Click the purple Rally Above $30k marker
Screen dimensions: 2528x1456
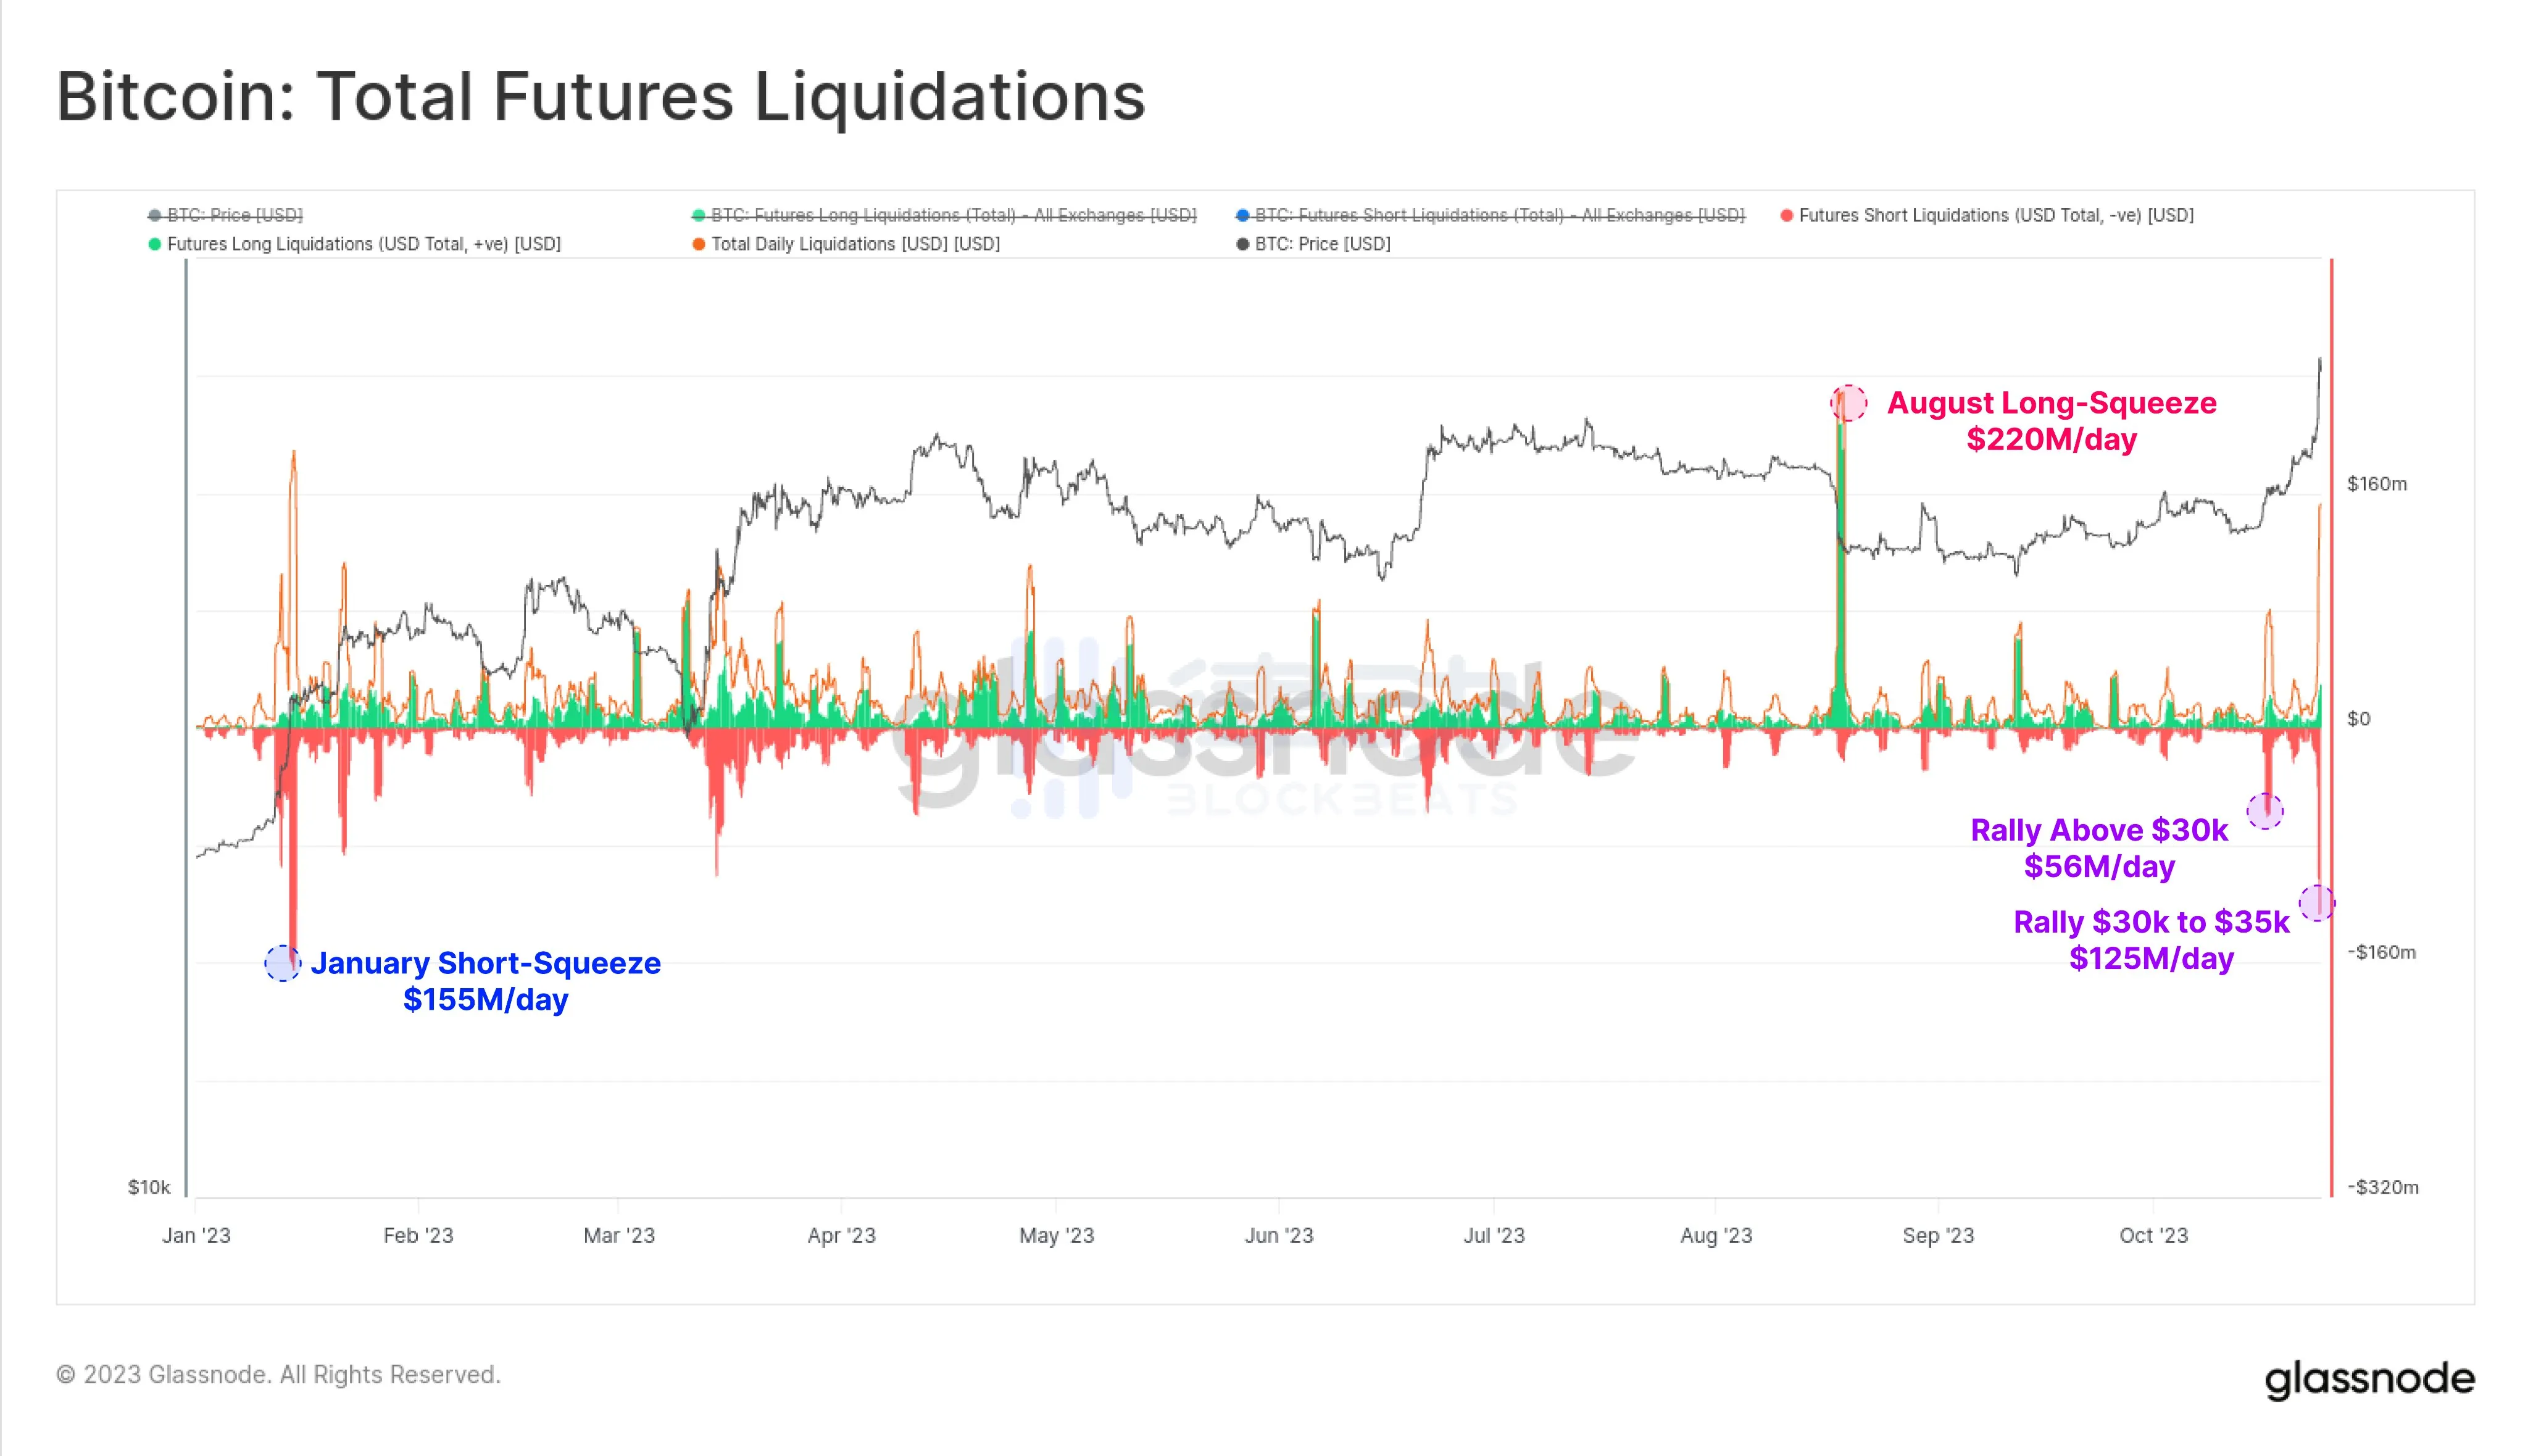(2265, 811)
